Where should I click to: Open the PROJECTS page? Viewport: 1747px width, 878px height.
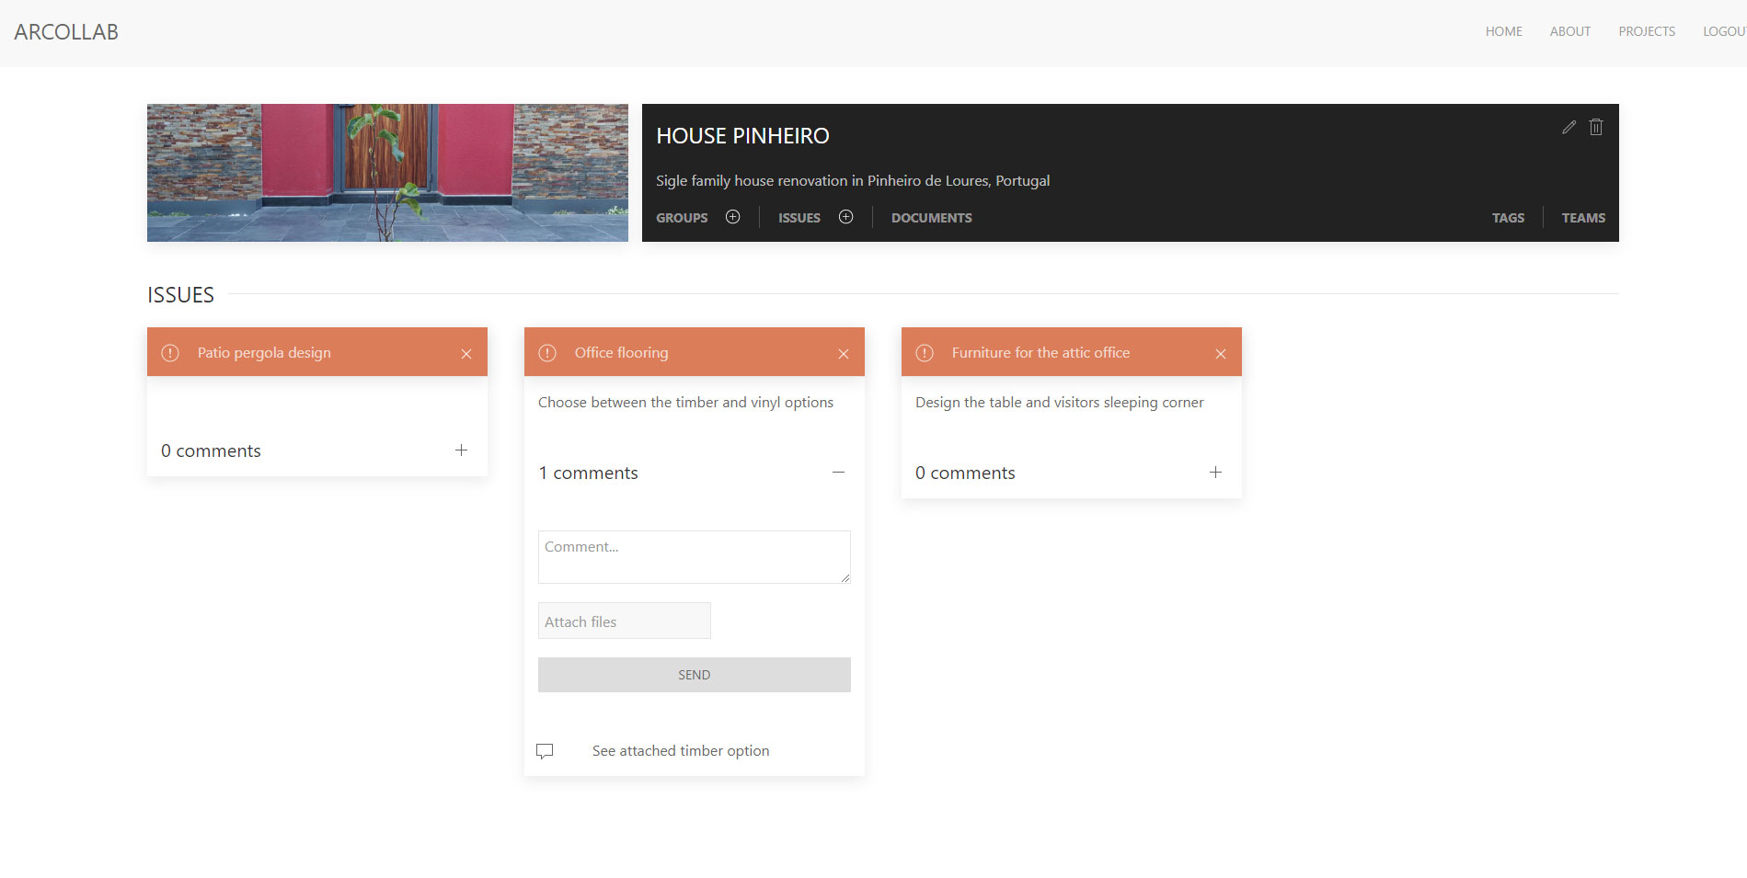pos(1647,31)
